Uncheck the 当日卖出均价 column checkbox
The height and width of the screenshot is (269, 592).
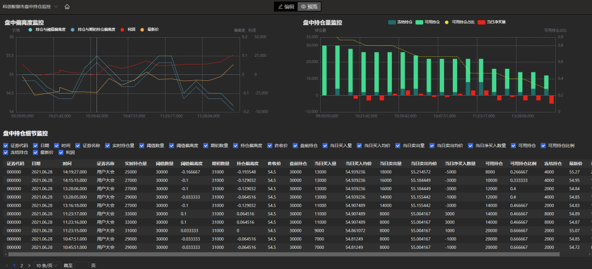[x=432, y=145]
